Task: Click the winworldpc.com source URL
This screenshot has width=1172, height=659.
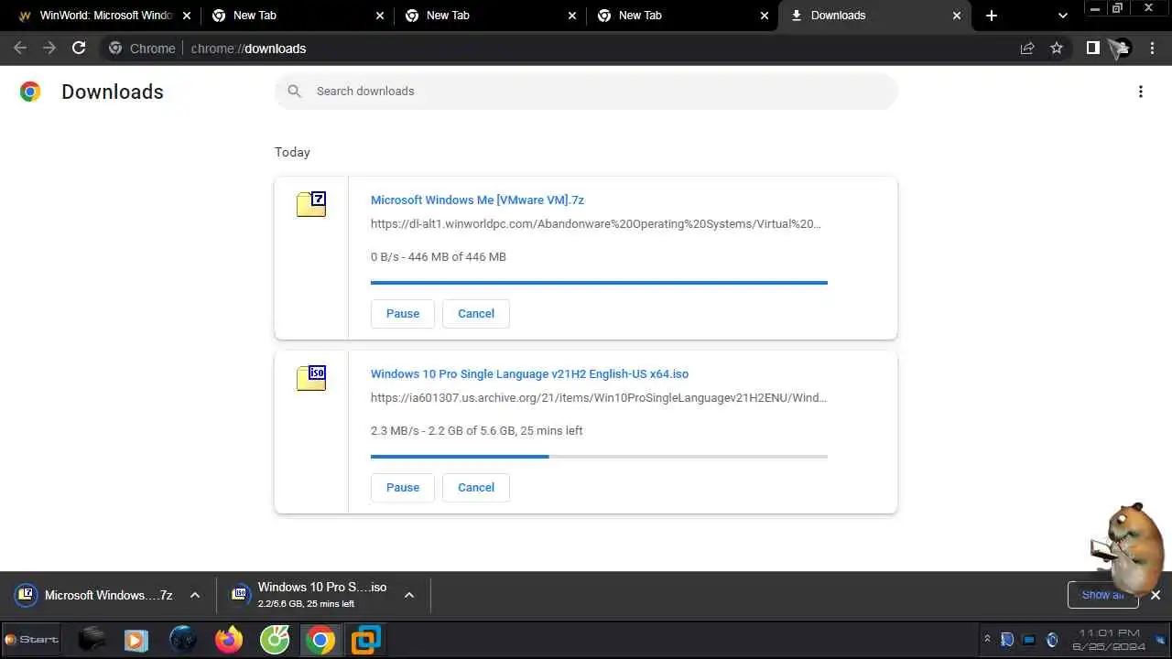Action: click(596, 223)
